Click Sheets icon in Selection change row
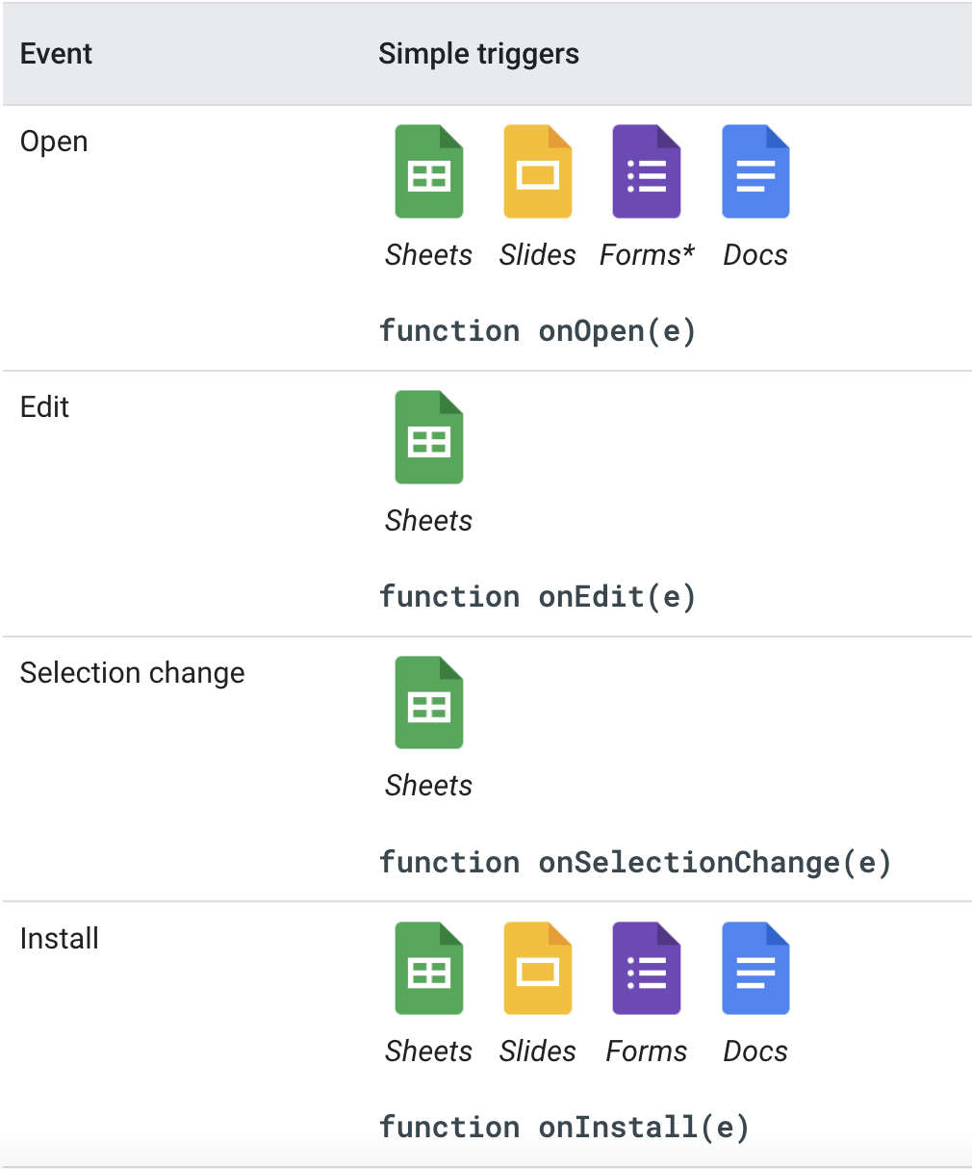The height and width of the screenshot is (1169, 972). (429, 703)
